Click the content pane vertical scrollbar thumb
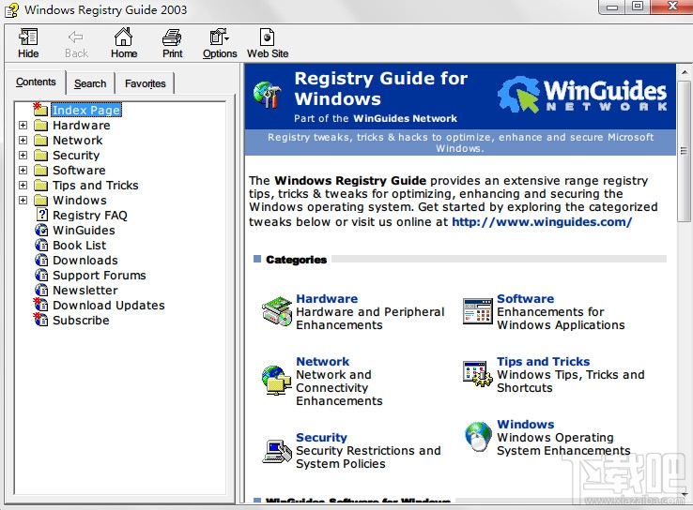This screenshot has width=693, height=510. tap(684, 151)
